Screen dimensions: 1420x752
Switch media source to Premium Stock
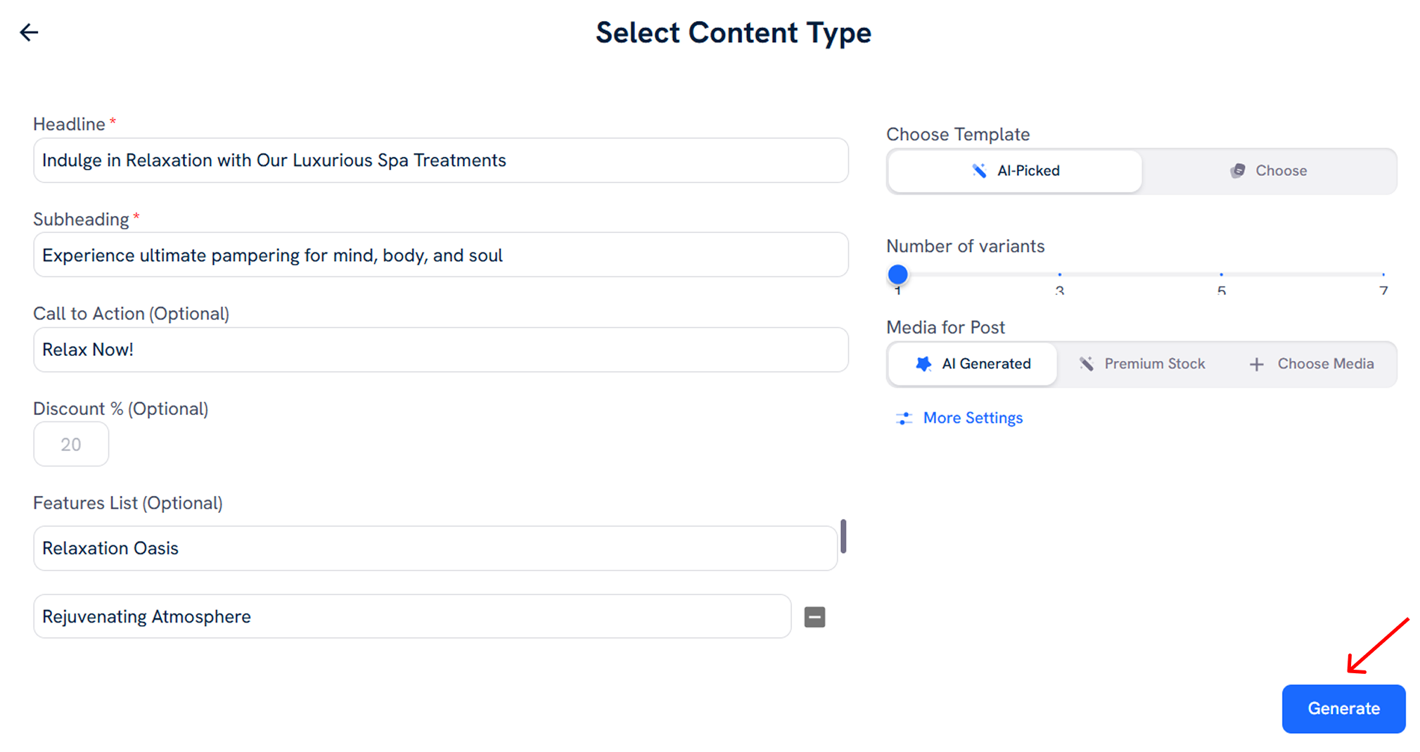[x=1141, y=364]
